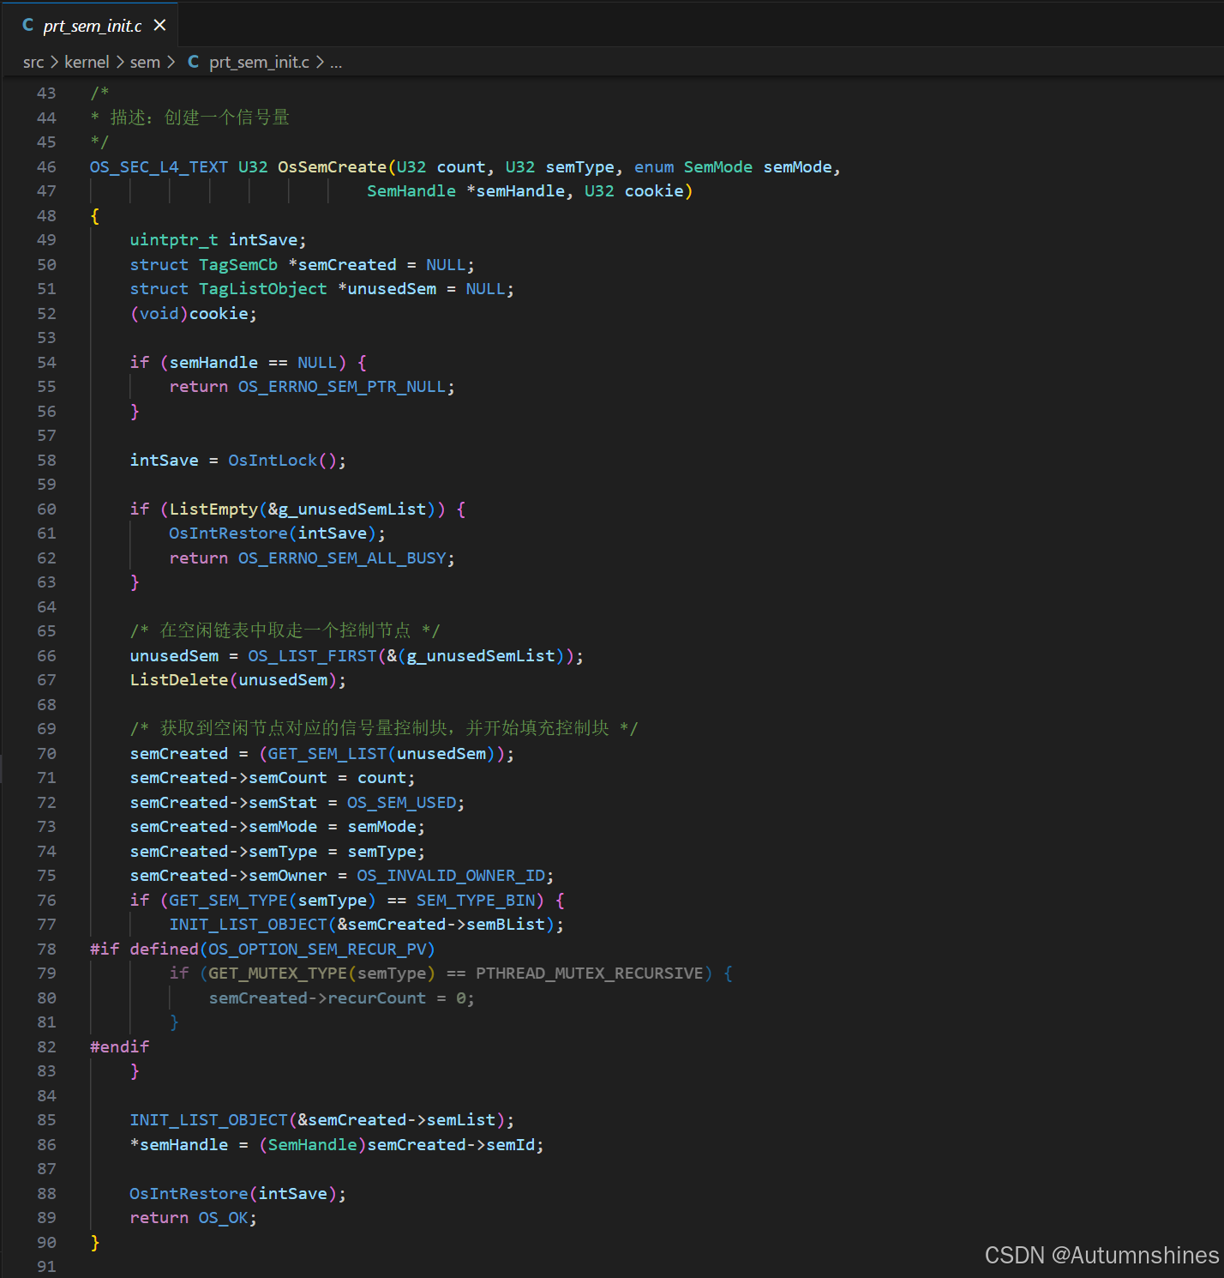Viewport: 1224px width, 1278px height.
Task: Click the (void)cookie statement
Action: [193, 314]
